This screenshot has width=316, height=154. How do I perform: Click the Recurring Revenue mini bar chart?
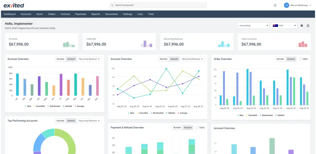click(224, 44)
